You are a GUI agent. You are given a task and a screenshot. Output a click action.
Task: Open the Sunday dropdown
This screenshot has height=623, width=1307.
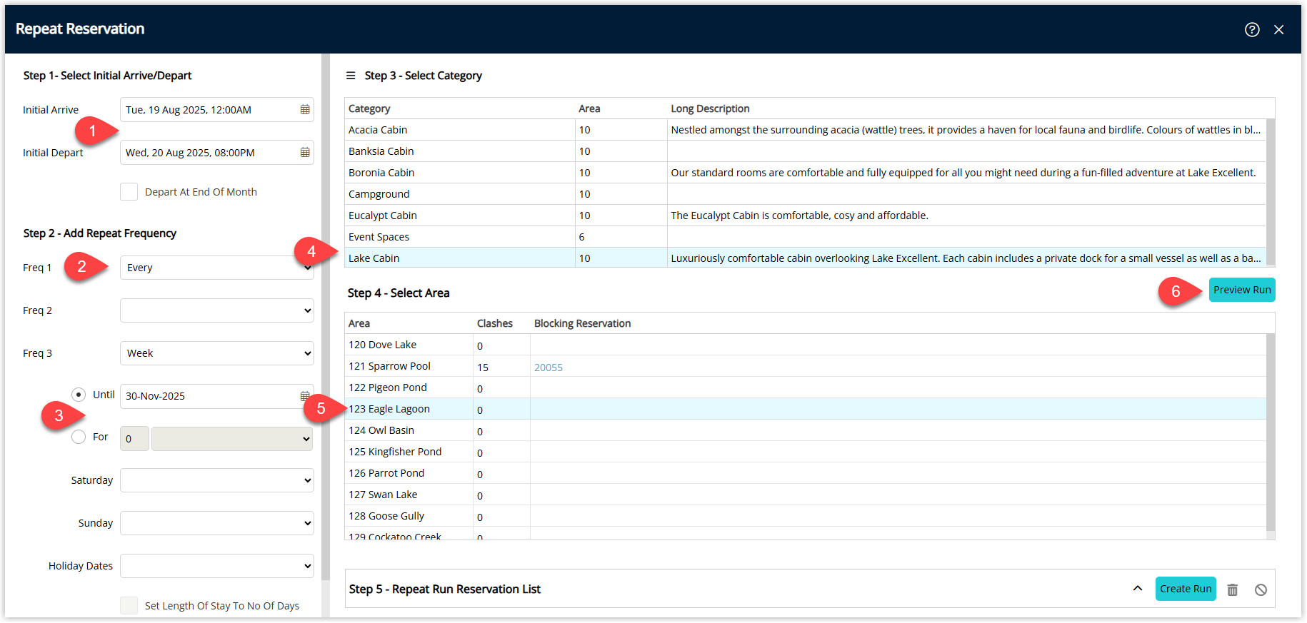(x=217, y=523)
